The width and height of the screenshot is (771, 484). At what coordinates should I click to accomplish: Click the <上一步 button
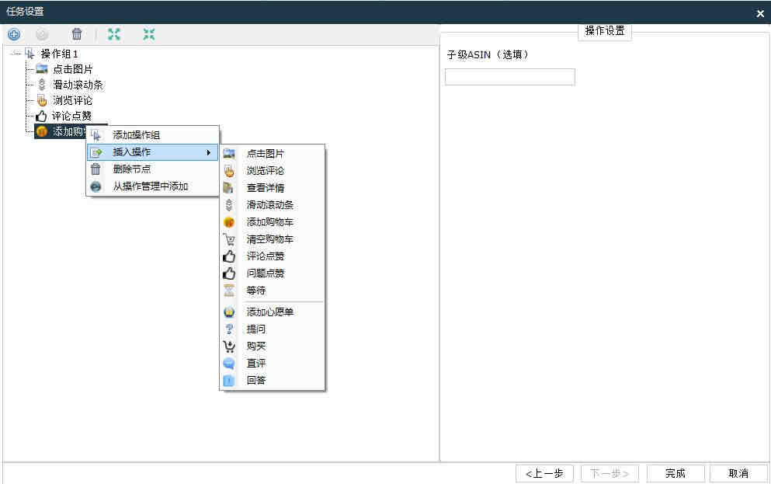544,473
